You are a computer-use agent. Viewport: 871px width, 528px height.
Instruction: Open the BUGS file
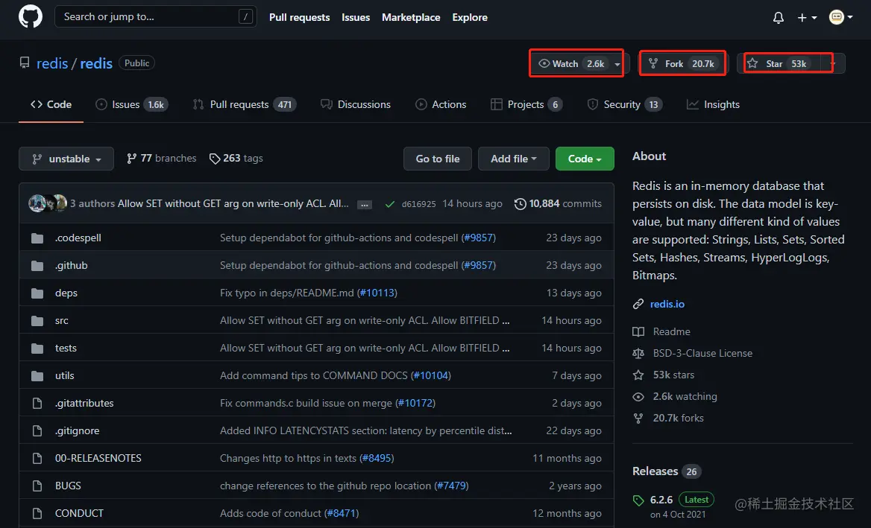(x=68, y=486)
